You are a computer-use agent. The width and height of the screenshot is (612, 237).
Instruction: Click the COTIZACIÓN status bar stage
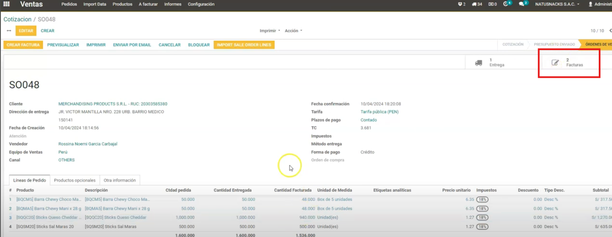[513, 44]
